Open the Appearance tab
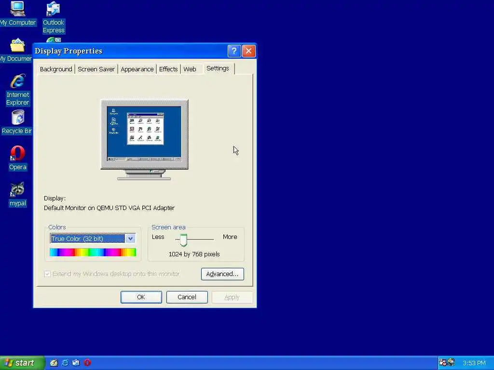This screenshot has height=370, width=494. pos(137,69)
